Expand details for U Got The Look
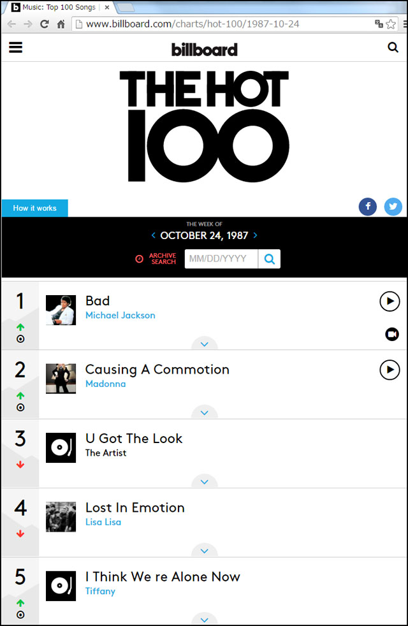Viewport: 408px width, 626px height. (205, 482)
